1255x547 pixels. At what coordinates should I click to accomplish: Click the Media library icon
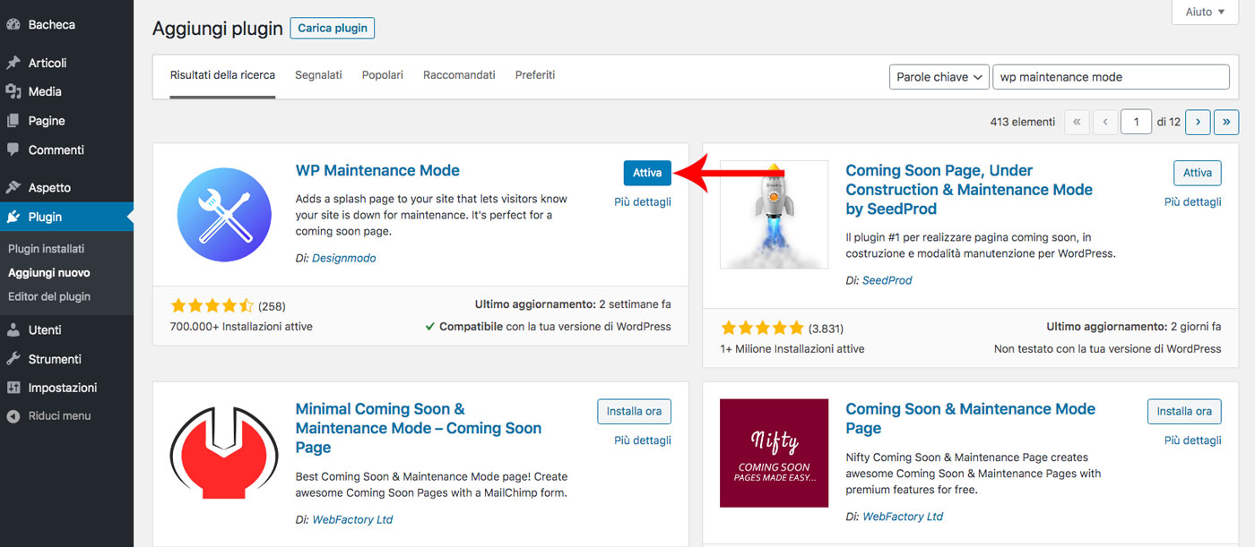[x=13, y=92]
